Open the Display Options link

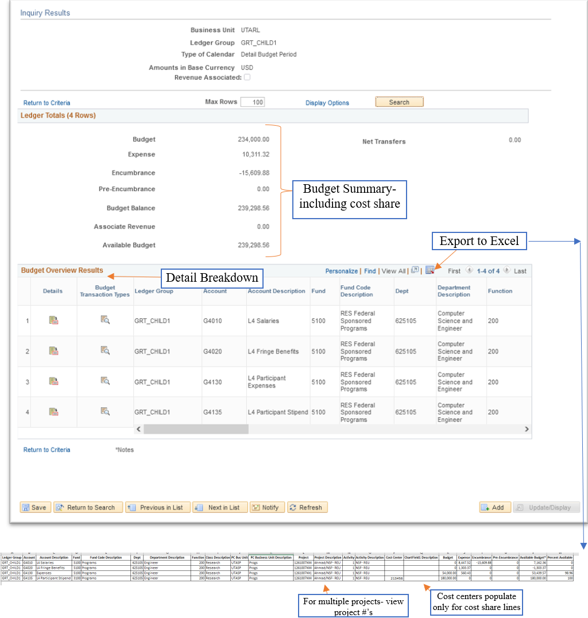pyautogui.click(x=327, y=103)
